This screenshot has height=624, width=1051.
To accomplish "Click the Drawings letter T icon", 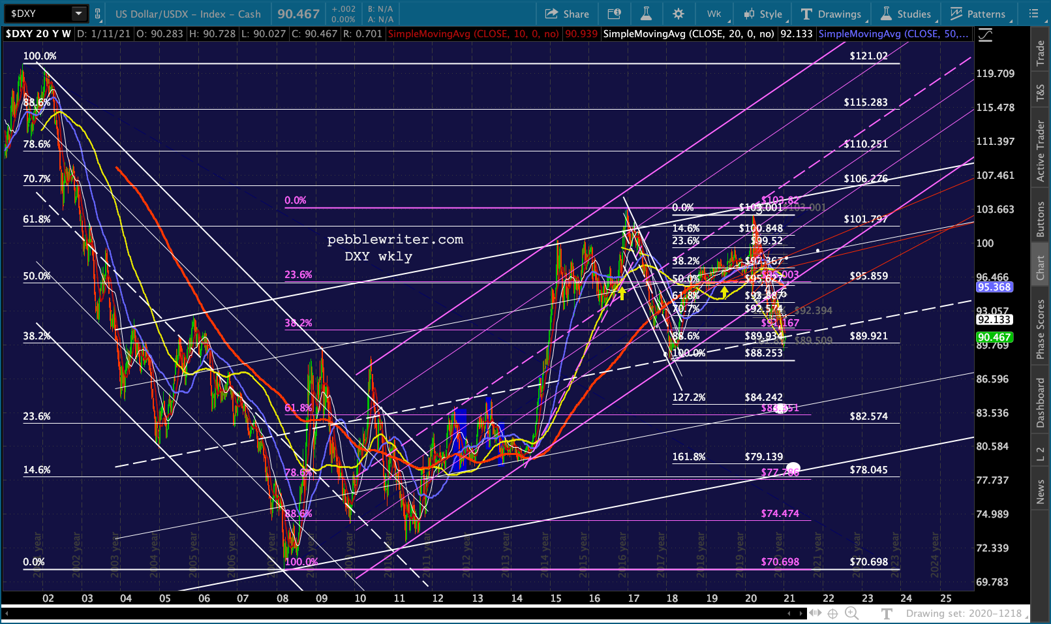I will 806,14.
